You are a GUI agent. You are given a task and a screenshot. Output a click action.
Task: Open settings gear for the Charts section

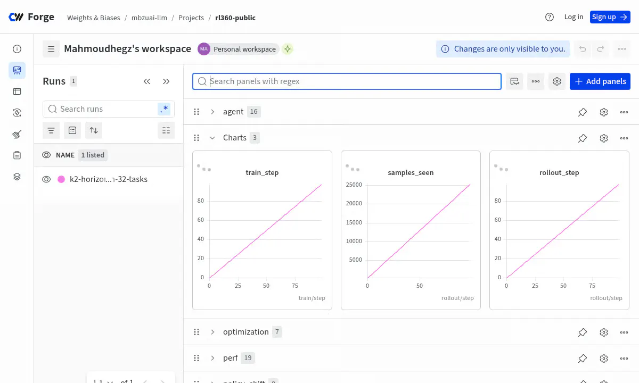coord(604,138)
